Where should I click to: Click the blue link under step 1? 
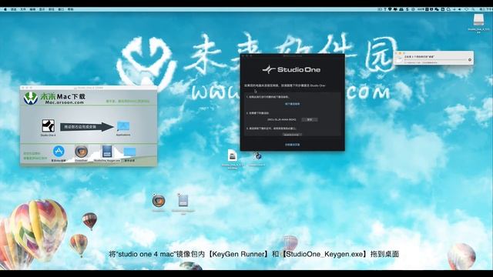(292, 104)
